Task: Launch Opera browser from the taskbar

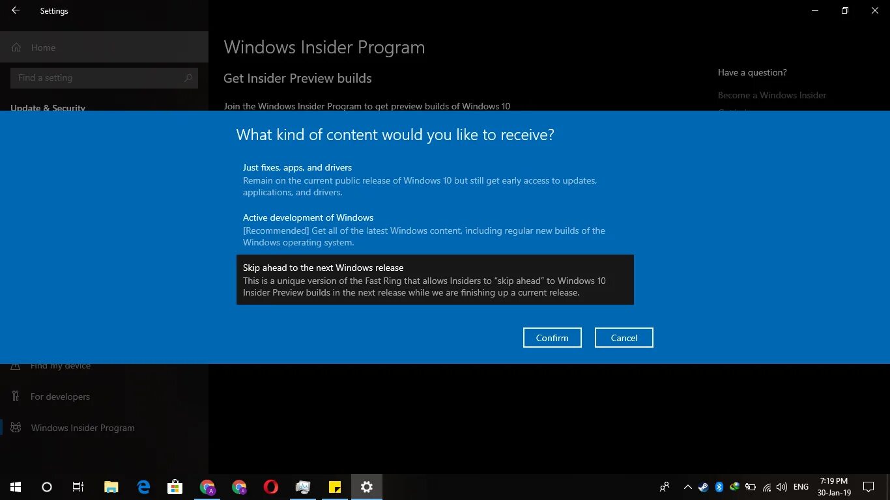Action: click(271, 487)
